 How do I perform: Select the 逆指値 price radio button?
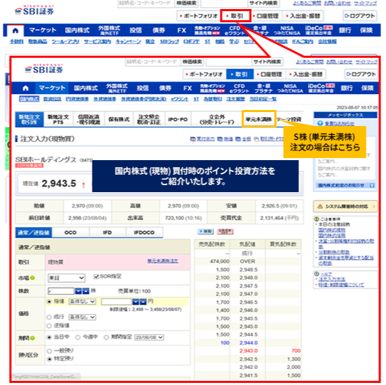coord(49,326)
